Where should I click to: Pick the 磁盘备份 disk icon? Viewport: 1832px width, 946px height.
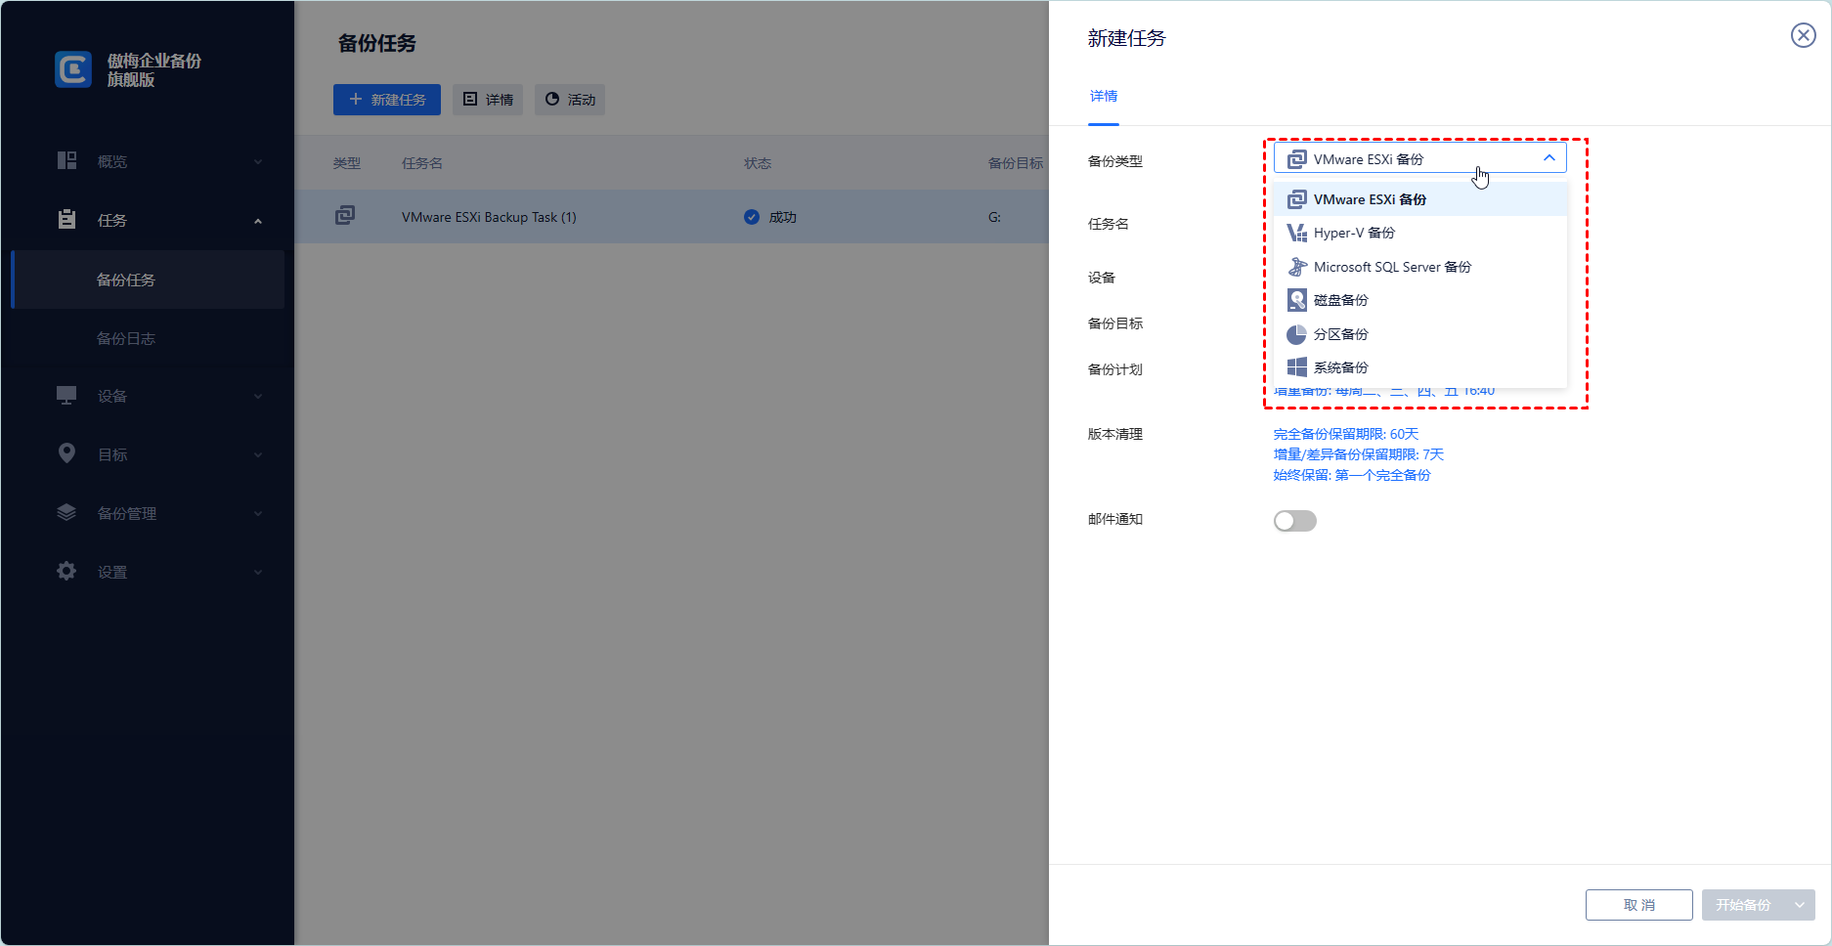point(1296,300)
